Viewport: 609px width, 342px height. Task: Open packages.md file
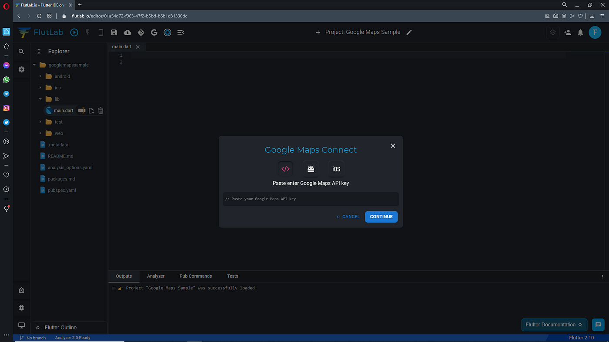click(x=61, y=179)
